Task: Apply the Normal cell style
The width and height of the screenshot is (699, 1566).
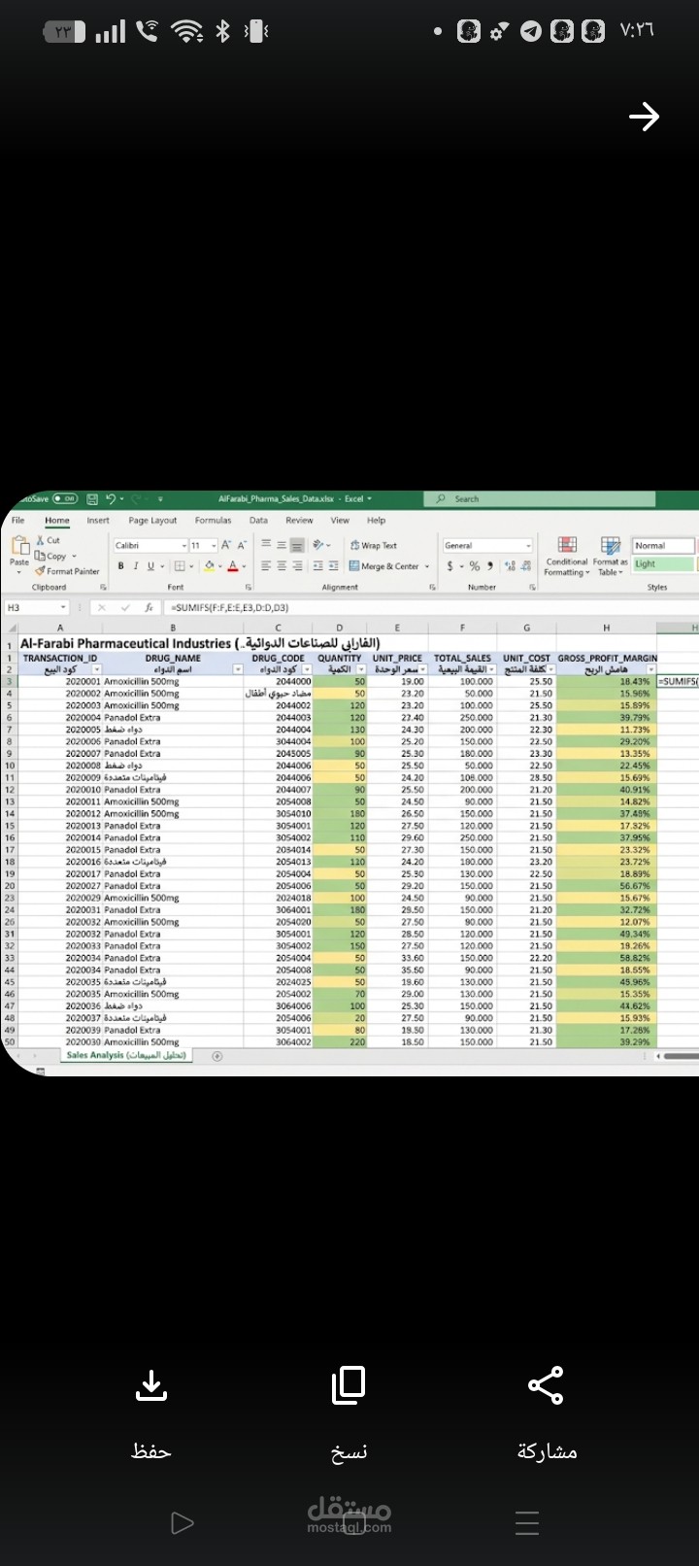Action: tap(663, 546)
